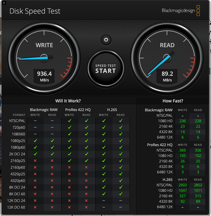Click NTSC/PAL H.265 read checkmark
This screenshot has height=216, width=211.
[121, 121]
